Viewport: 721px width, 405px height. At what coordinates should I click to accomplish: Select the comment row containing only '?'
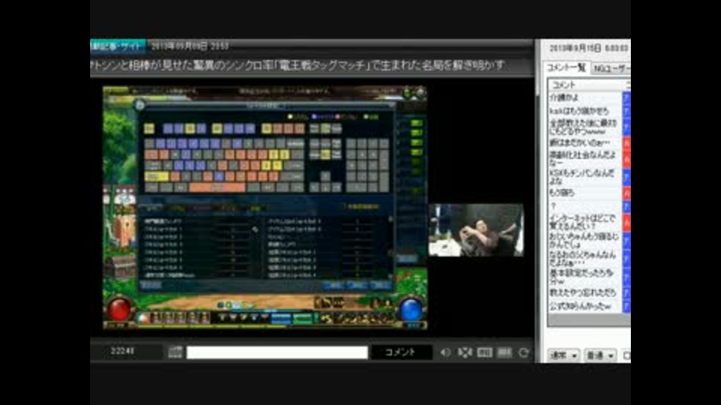point(585,205)
